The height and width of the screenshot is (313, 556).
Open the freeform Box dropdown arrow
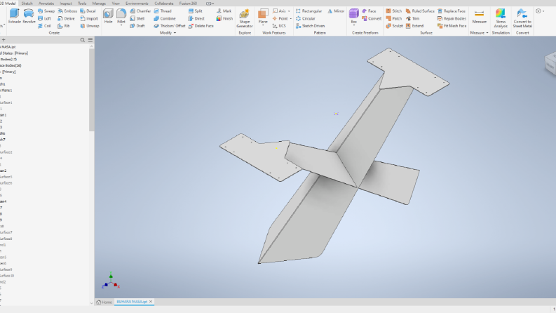pos(353,25)
